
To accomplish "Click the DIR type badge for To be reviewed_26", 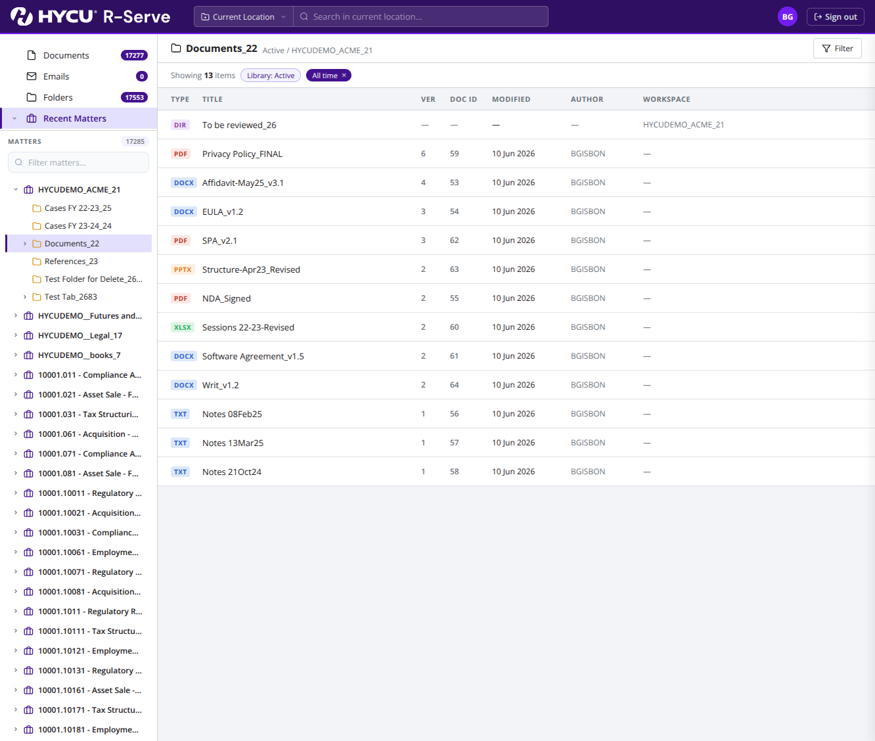I will [180, 125].
